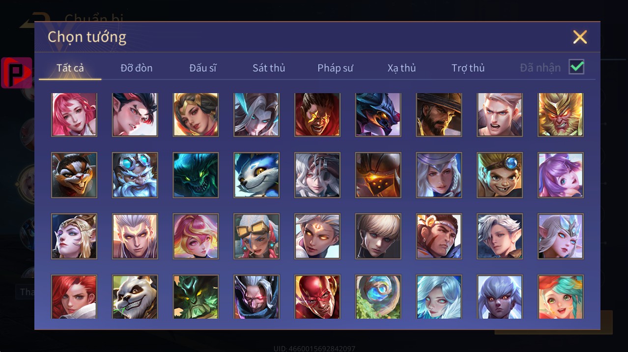The image size is (628, 352).
Task: Pick the dark green monster hero
Action: click(196, 175)
